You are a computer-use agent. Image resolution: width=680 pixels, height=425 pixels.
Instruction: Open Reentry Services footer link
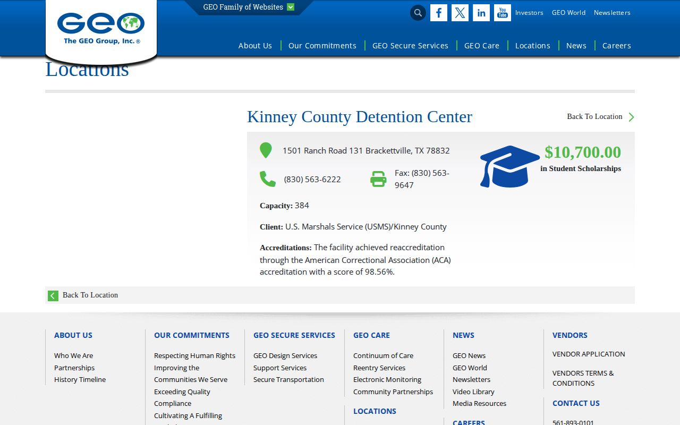click(379, 368)
